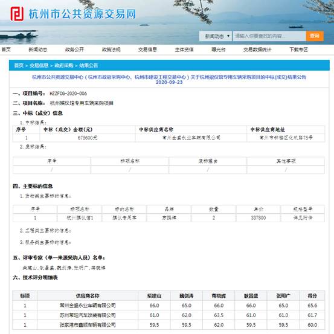Open the 政务公开 navigation menu
The image size is (334, 334).
point(74,50)
